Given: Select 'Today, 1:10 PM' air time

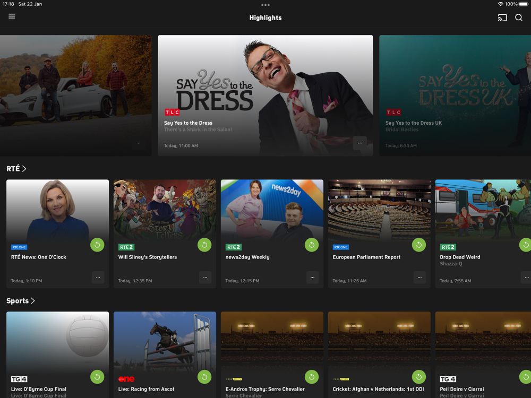Looking at the screenshot, I should 27,281.
